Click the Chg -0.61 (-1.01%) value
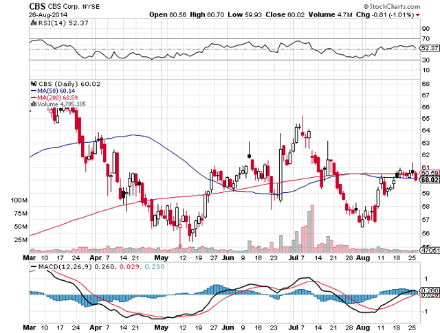The image size is (440, 333). click(385, 14)
